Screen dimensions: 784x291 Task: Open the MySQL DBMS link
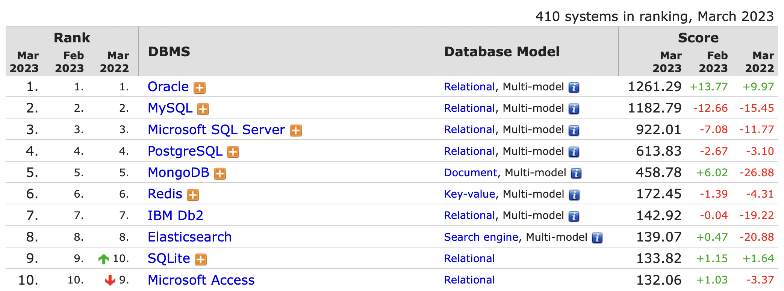pyautogui.click(x=170, y=108)
